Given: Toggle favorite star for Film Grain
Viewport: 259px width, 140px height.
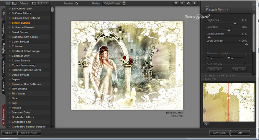Looking at the screenshot, I should [10, 94].
